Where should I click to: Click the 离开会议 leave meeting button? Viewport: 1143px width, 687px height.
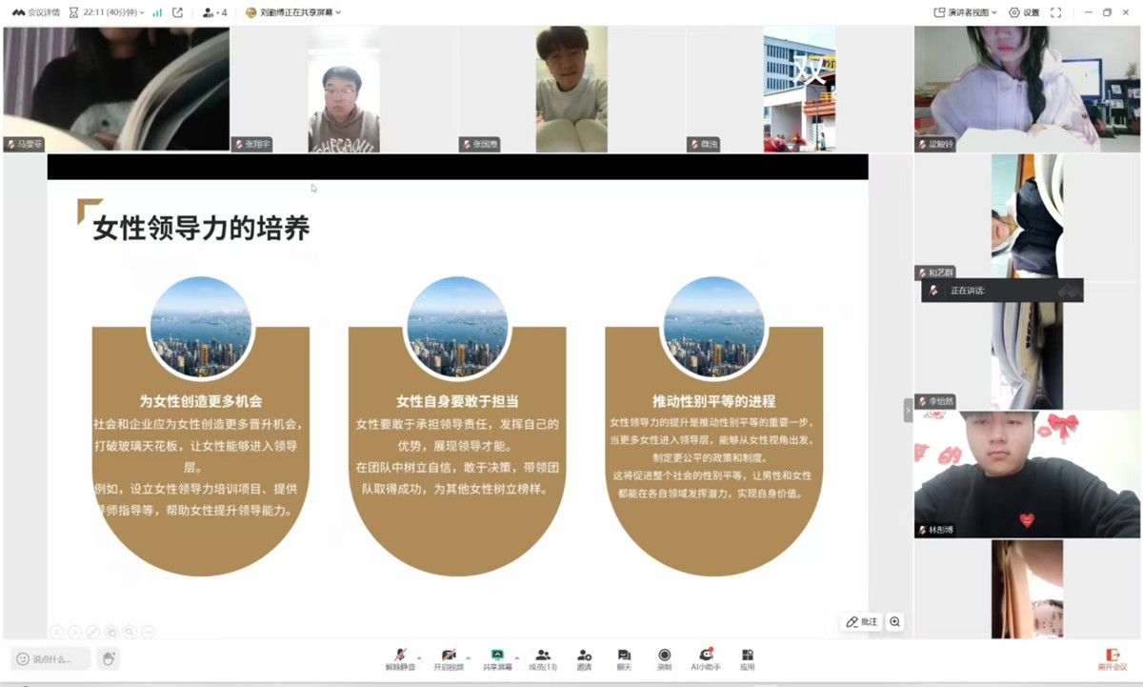pyautogui.click(x=1112, y=659)
